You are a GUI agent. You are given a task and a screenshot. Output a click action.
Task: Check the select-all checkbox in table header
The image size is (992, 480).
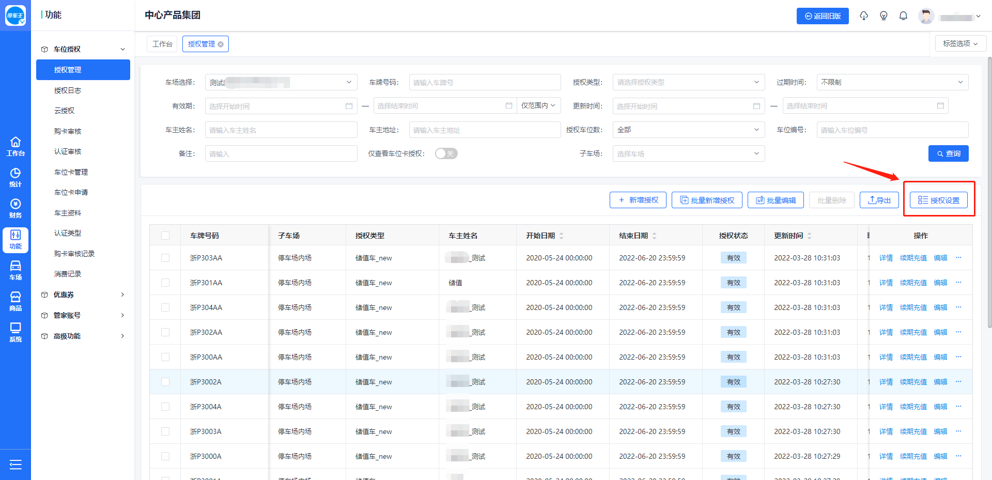pyautogui.click(x=165, y=236)
